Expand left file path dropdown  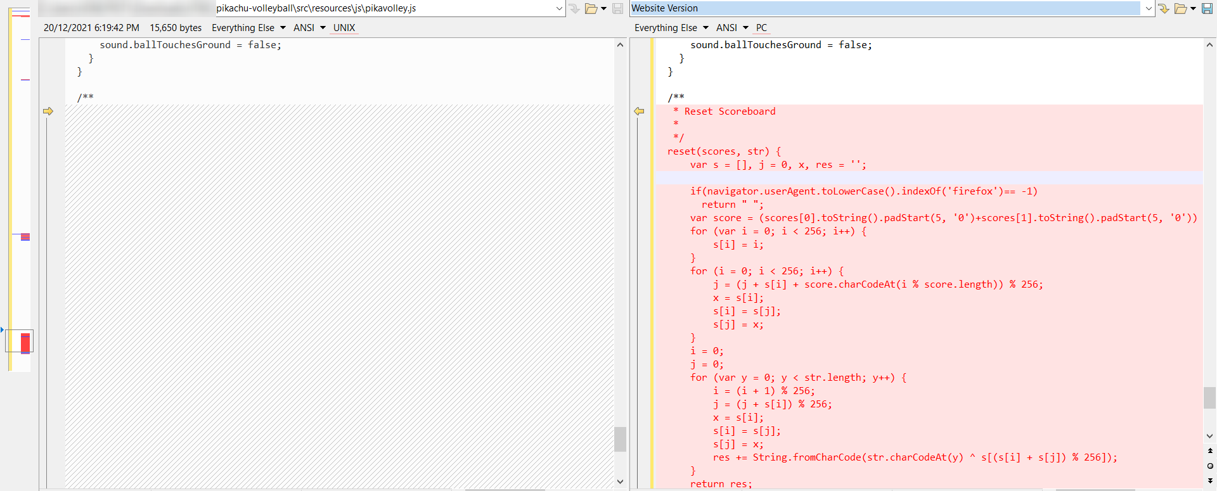[x=559, y=8]
